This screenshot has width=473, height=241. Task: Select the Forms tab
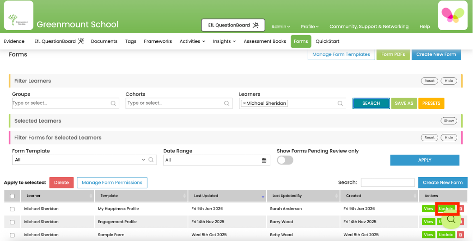pos(301,41)
